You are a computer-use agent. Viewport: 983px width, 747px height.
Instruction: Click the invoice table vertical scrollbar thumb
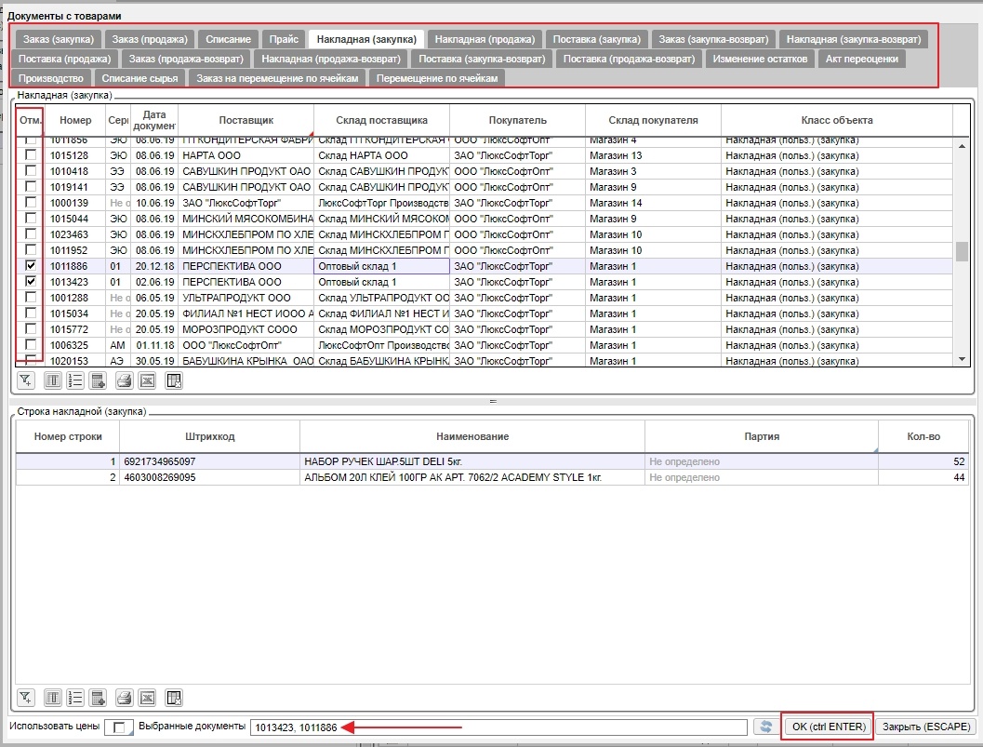tap(962, 252)
